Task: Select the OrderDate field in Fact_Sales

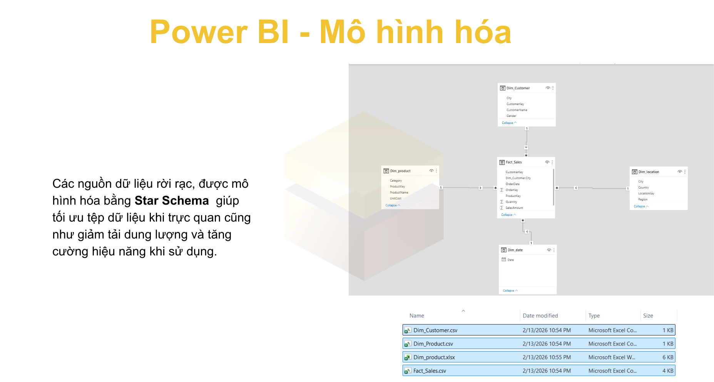Action: click(x=513, y=184)
